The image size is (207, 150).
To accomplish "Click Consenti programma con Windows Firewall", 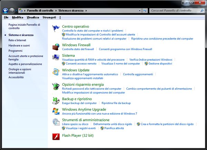I will (126, 49).
